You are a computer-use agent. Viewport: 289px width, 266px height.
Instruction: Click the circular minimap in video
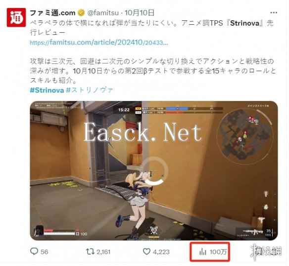[245, 135]
